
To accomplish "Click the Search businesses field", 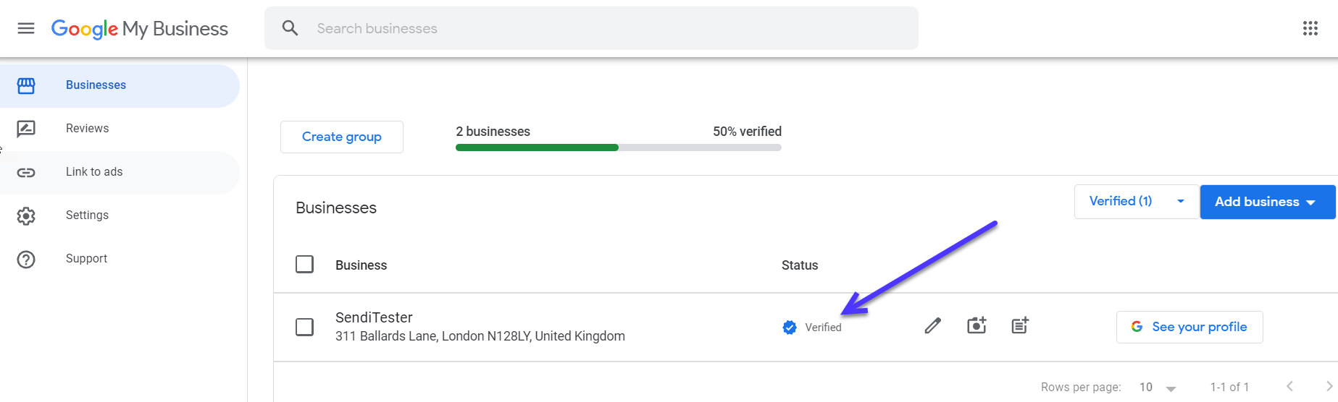I will [591, 28].
